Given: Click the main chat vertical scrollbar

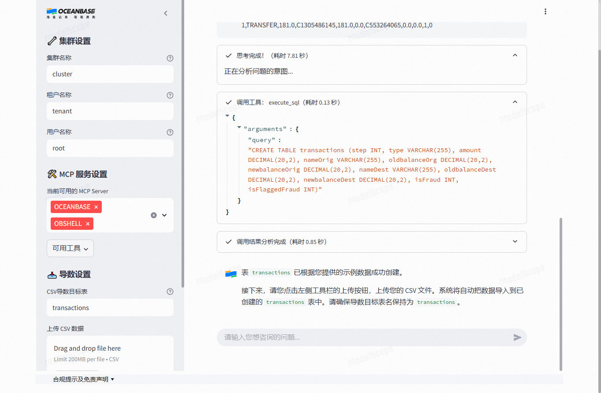Looking at the screenshot, I should [x=561, y=294].
